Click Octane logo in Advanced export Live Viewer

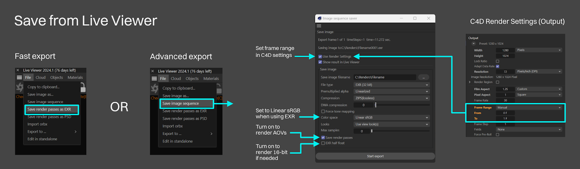[x=154, y=88]
